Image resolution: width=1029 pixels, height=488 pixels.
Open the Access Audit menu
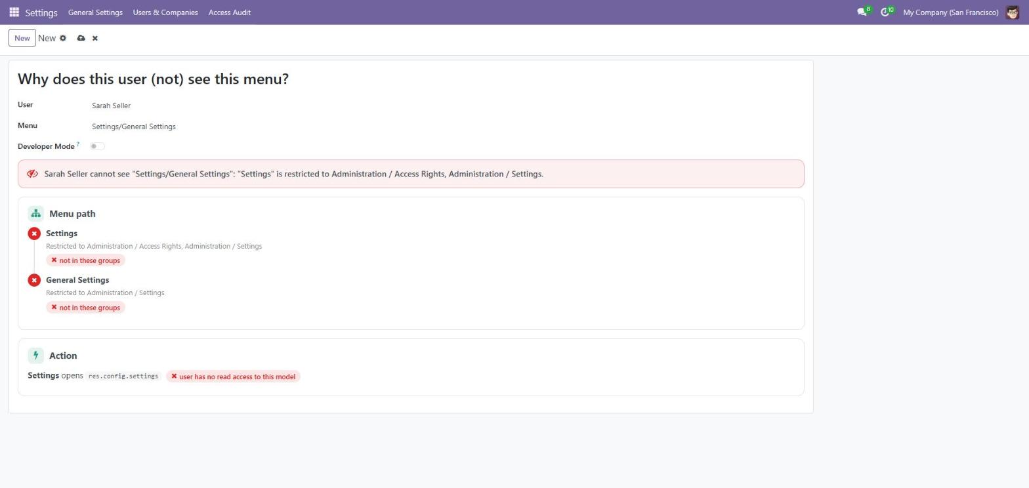(x=230, y=12)
